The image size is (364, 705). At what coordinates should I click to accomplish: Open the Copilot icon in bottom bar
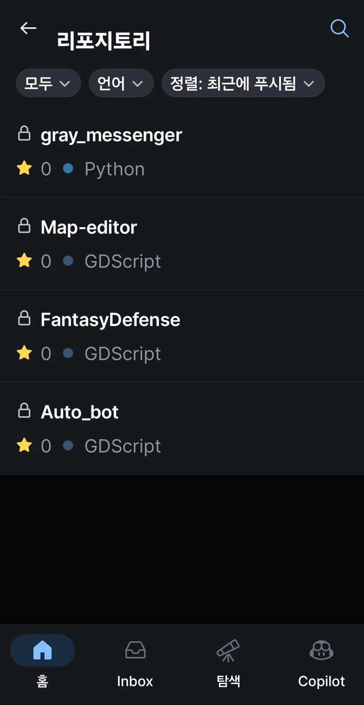point(321,650)
